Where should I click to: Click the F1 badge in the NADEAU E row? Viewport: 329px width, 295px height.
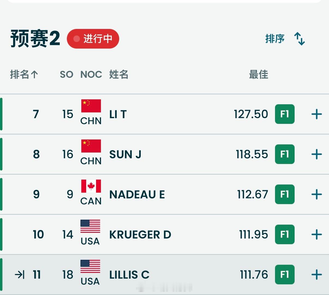click(285, 194)
